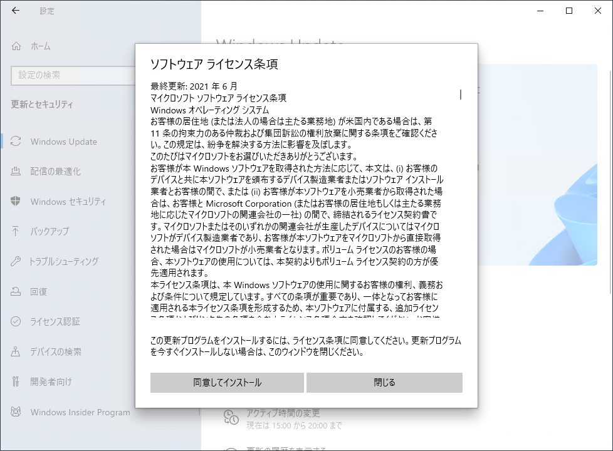Select the ライセンス認証 checkmark icon
613x451 pixels.
pos(16,322)
